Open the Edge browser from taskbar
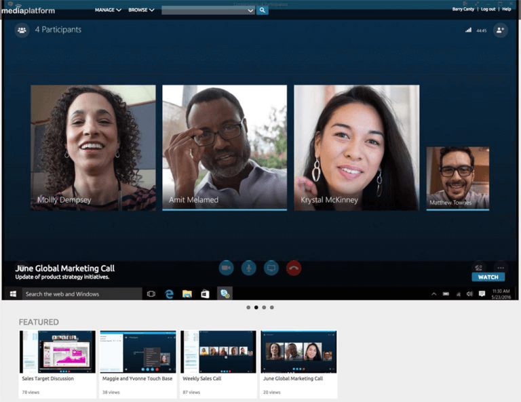Image resolution: width=521 pixels, height=402 pixels. coord(169,294)
